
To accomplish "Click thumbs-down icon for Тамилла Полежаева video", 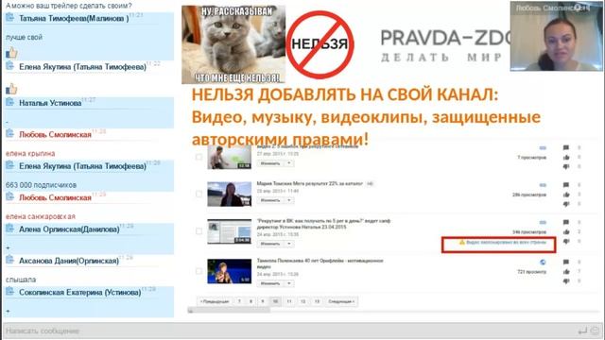I will (566, 281).
